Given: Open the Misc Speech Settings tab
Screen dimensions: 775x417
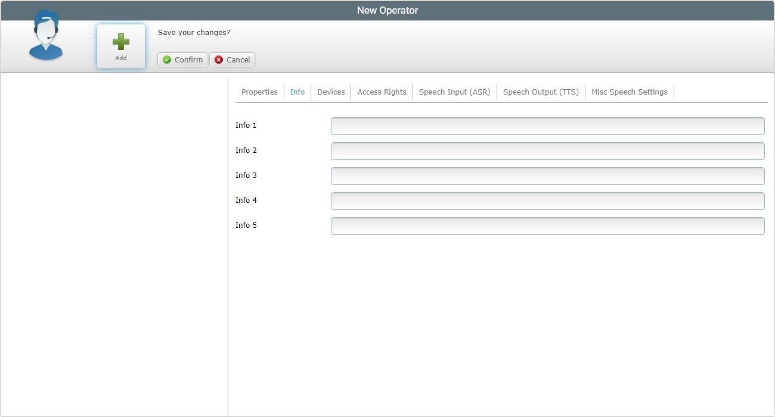Looking at the screenshot, I should (629, 92).
